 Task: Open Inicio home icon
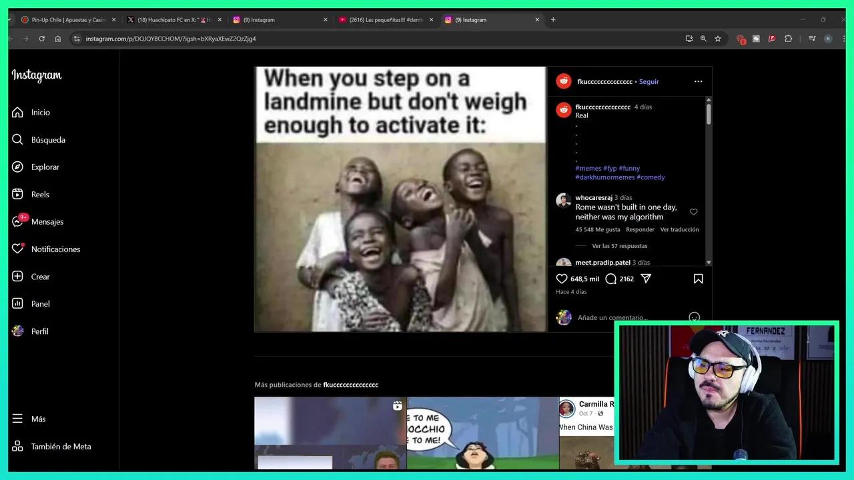point(18,112)
